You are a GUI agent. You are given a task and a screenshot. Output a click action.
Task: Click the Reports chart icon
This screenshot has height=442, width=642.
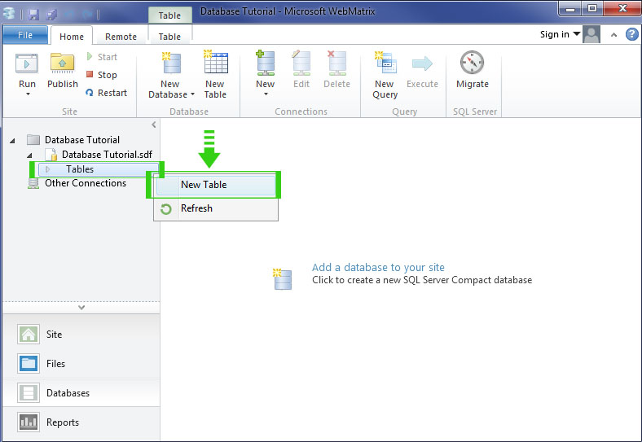[29, 422]
